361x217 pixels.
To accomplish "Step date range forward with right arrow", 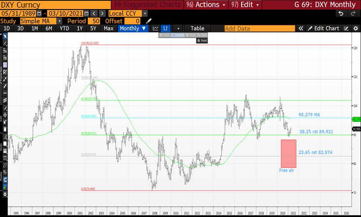I will (102, 14).
